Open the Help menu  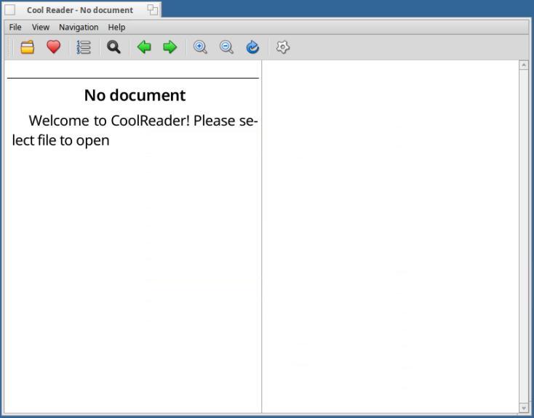point(116,27)
